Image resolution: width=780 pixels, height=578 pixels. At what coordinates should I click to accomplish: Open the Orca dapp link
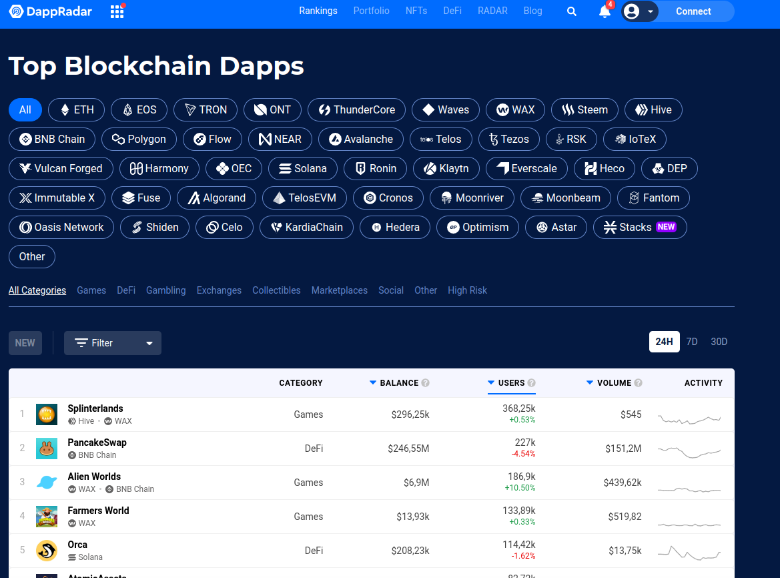(x=77, y=545)
